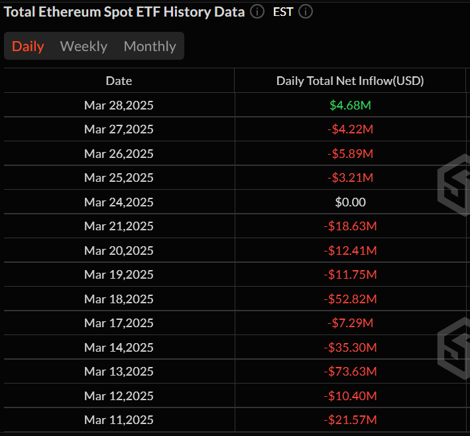This screenshot has width=470, height=436.
Task: Select the Mar 11,2025 date cell
Action: (119, 420)
